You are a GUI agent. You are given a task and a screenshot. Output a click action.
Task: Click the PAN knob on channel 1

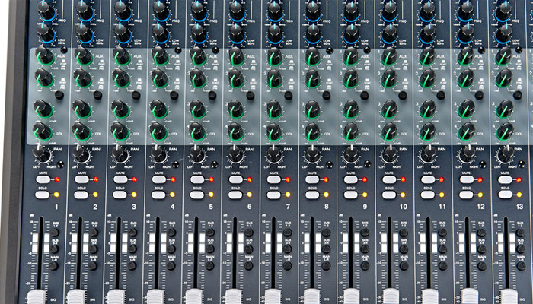(x=42, y=154)
